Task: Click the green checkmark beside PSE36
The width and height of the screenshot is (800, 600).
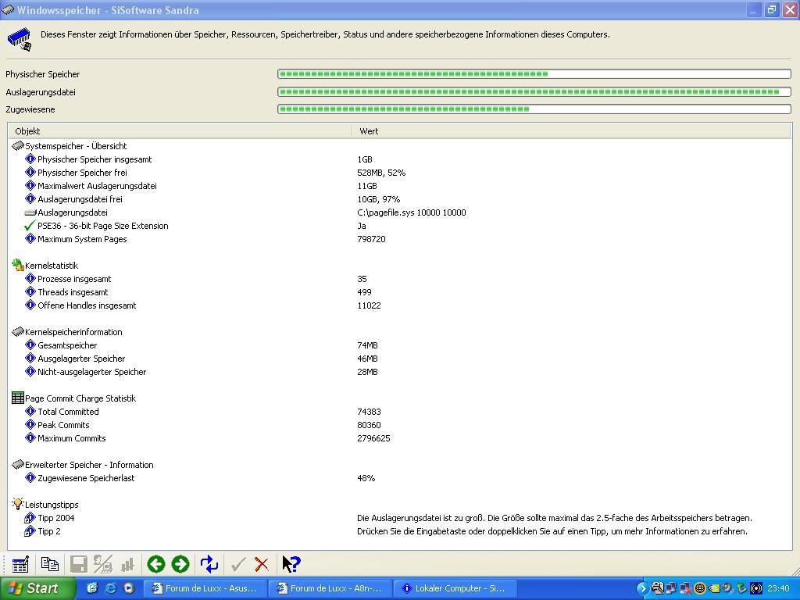Action: [30, 226]
